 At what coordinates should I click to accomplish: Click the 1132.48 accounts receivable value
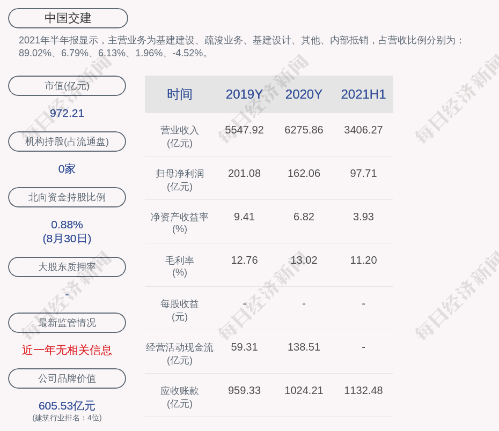tap(363, 390)
